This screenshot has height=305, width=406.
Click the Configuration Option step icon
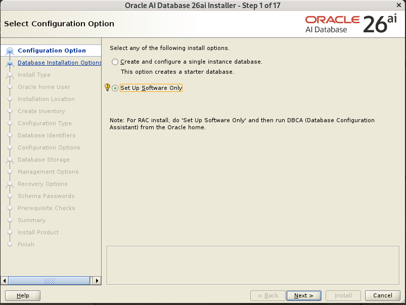pyautogui.click(x=10, y=50)
